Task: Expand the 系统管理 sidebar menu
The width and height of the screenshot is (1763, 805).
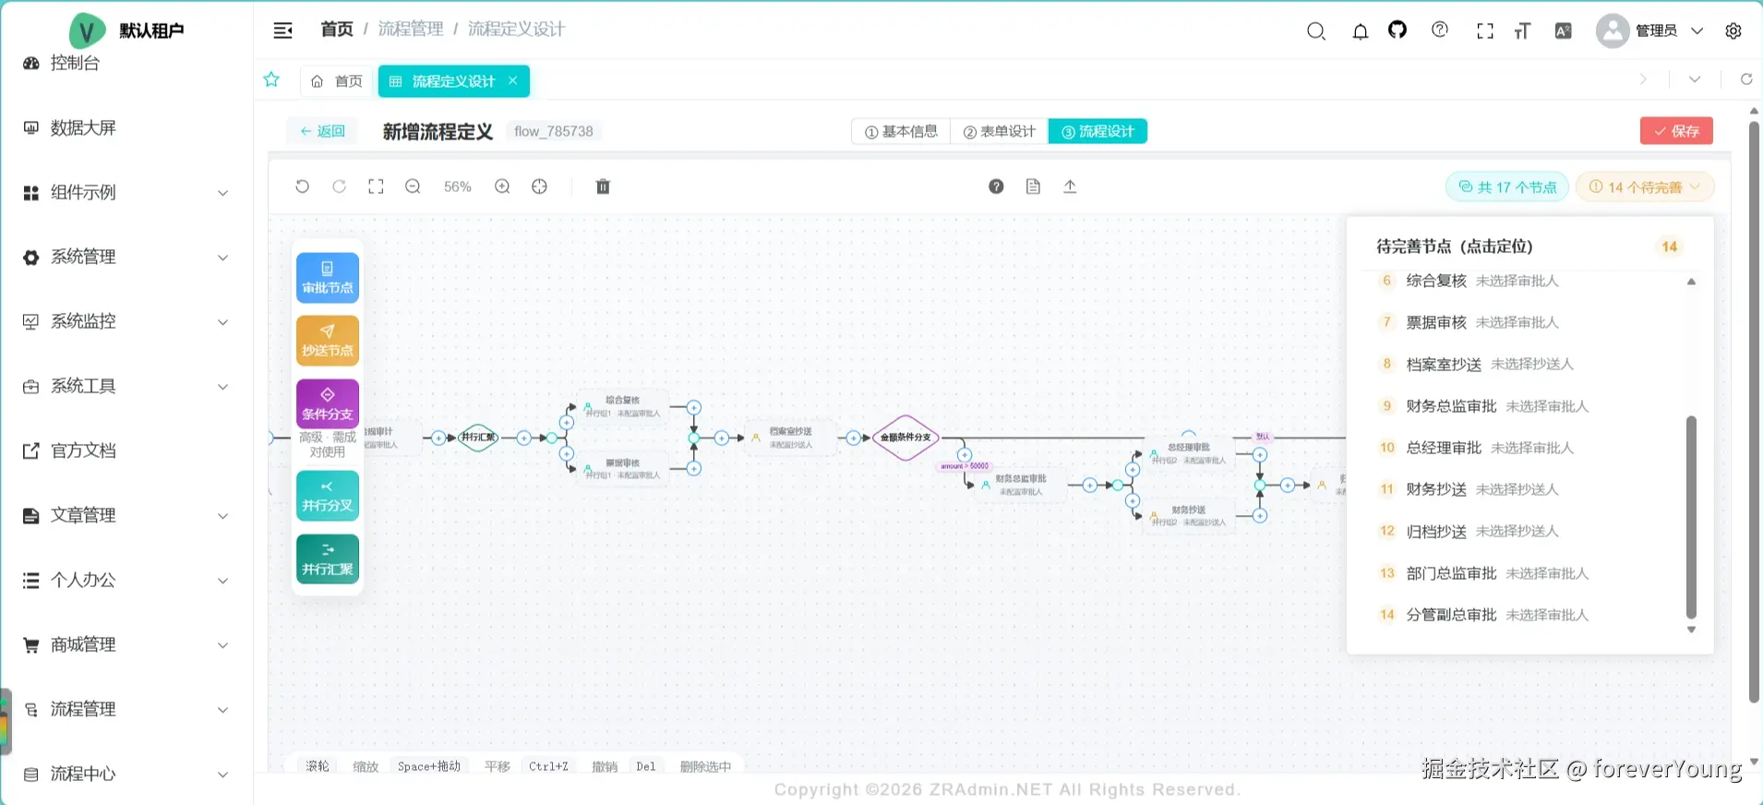Action: click(x=126, y=257)
